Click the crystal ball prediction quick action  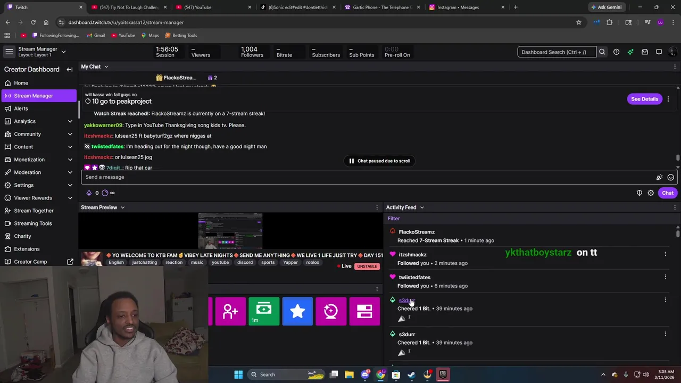331,311
